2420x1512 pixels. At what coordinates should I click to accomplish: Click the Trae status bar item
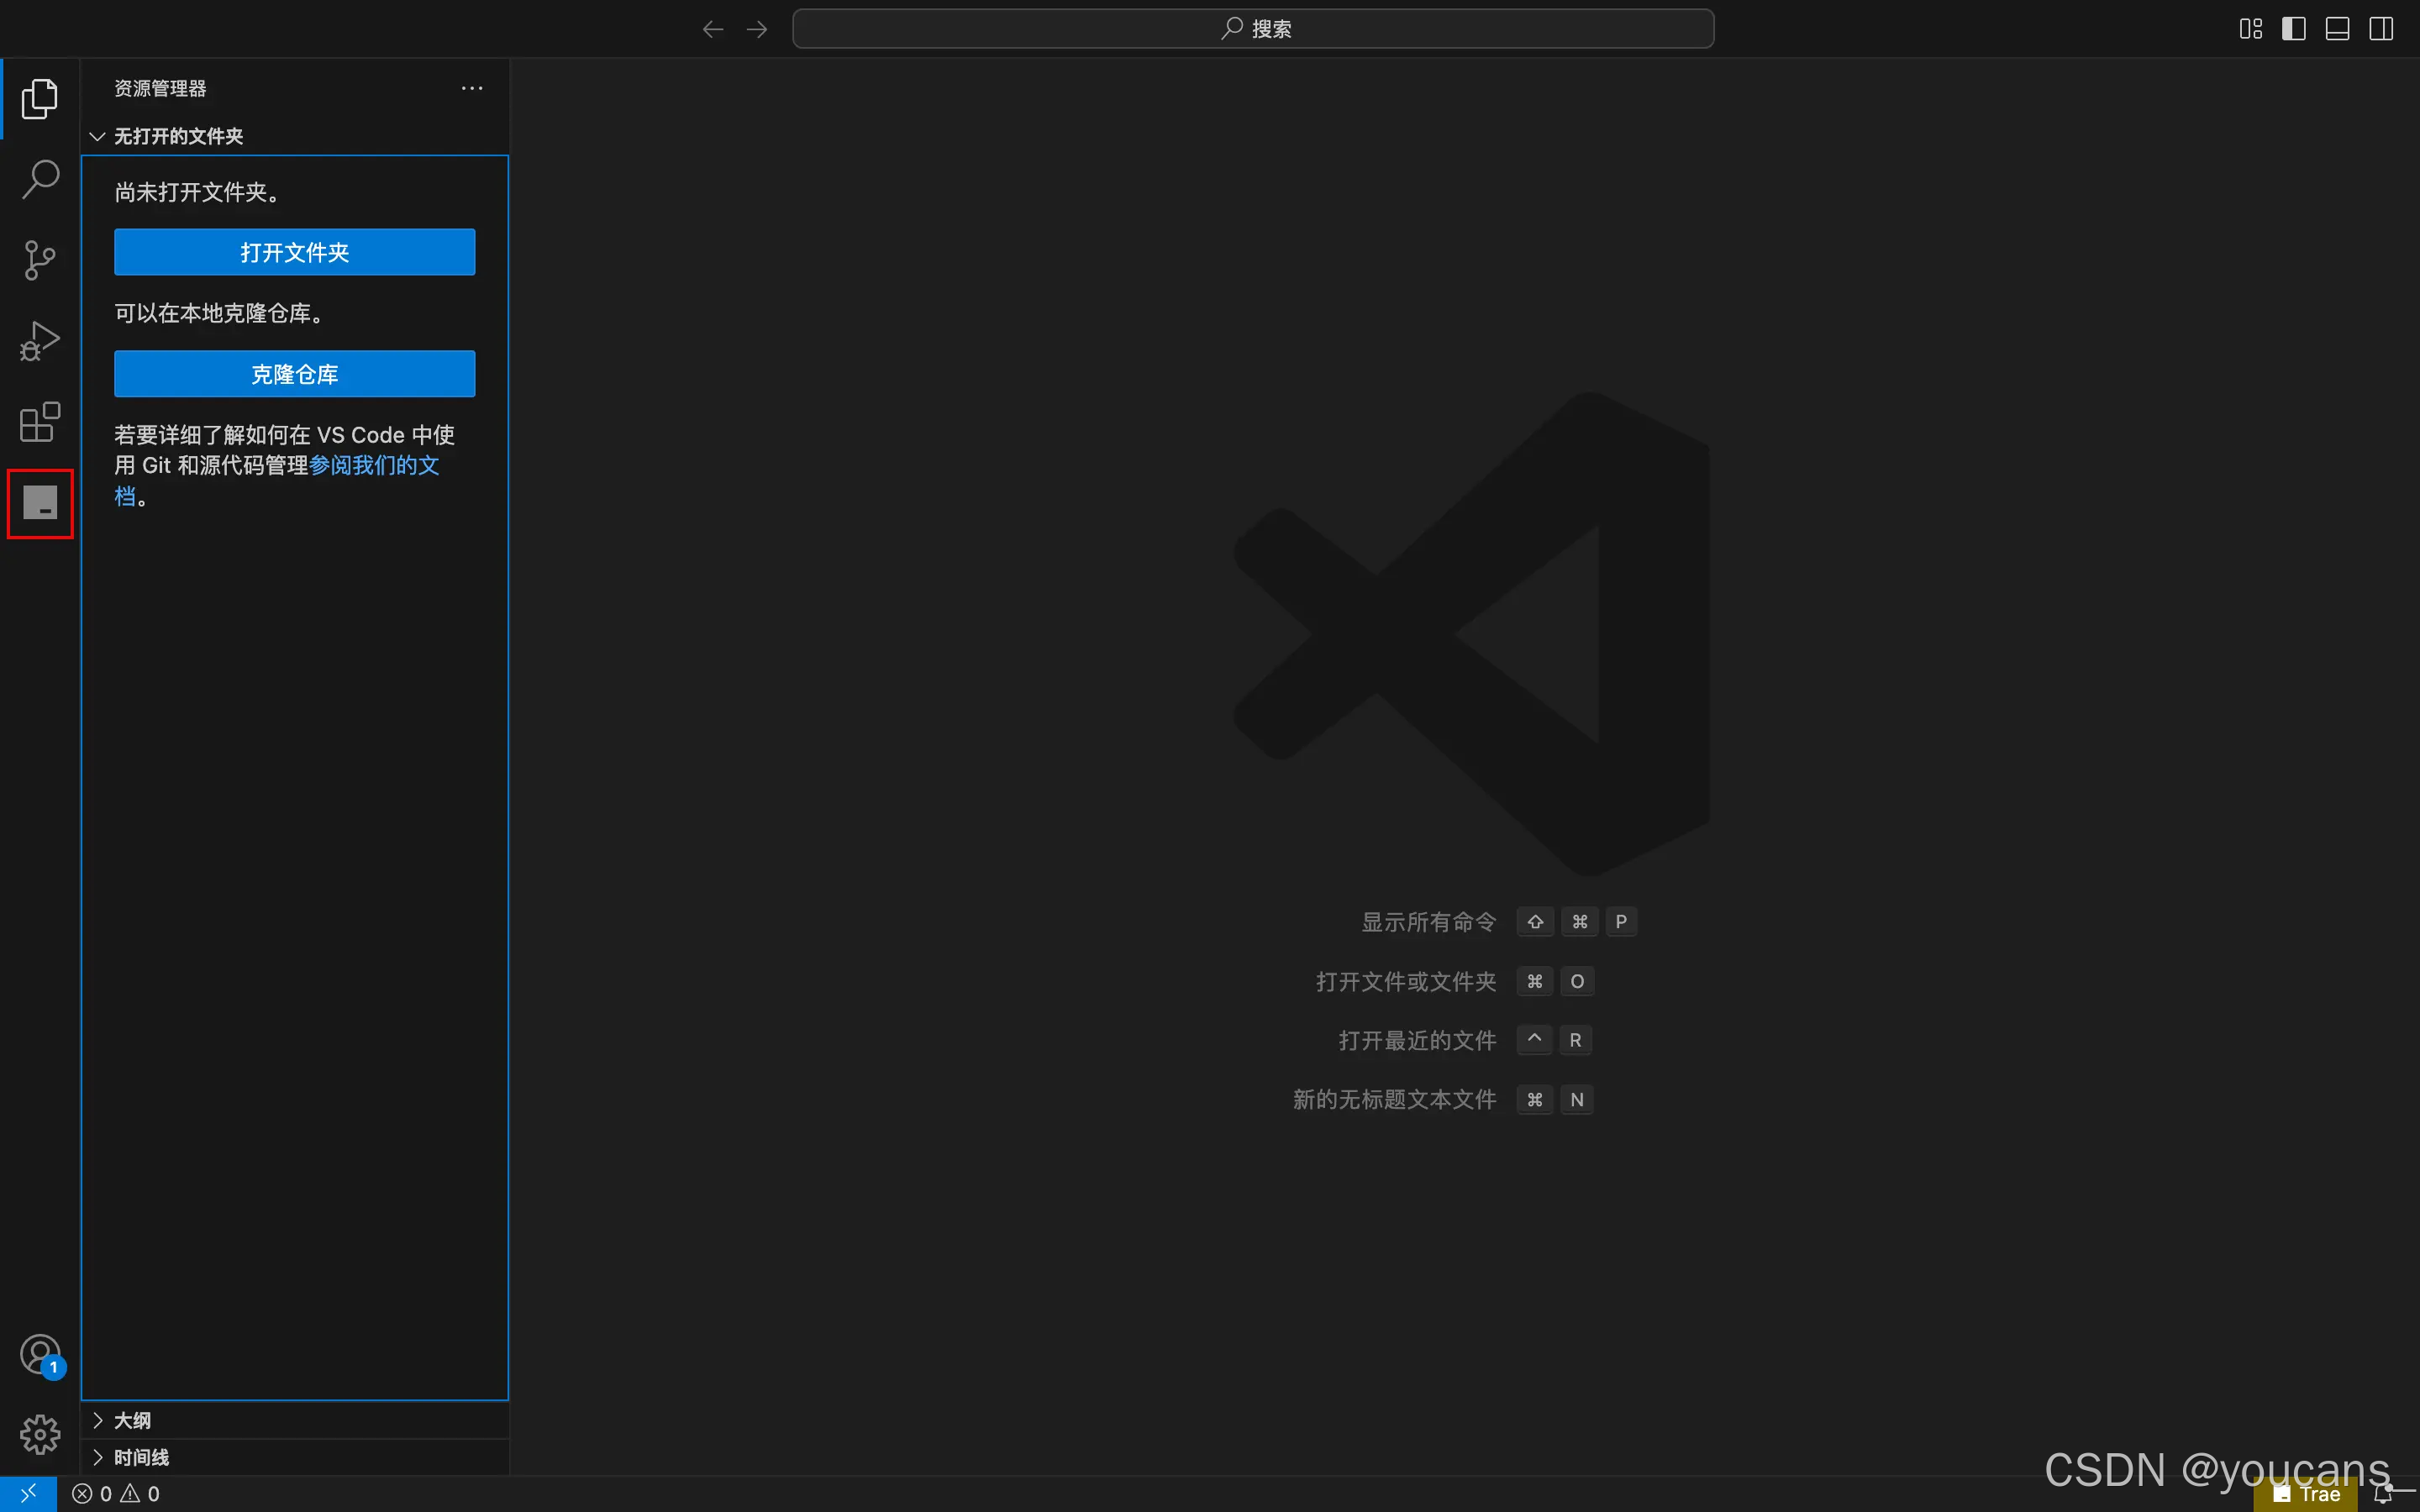(x=2306, y=1494)
